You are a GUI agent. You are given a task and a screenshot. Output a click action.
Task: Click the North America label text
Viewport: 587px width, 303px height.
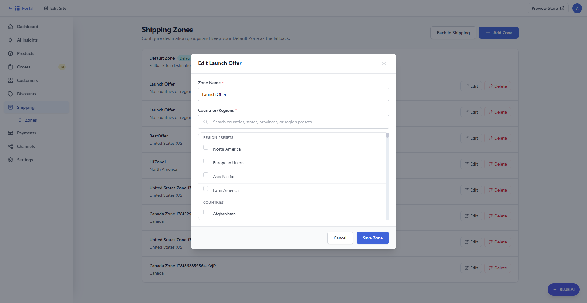click(x=227, y=149)
